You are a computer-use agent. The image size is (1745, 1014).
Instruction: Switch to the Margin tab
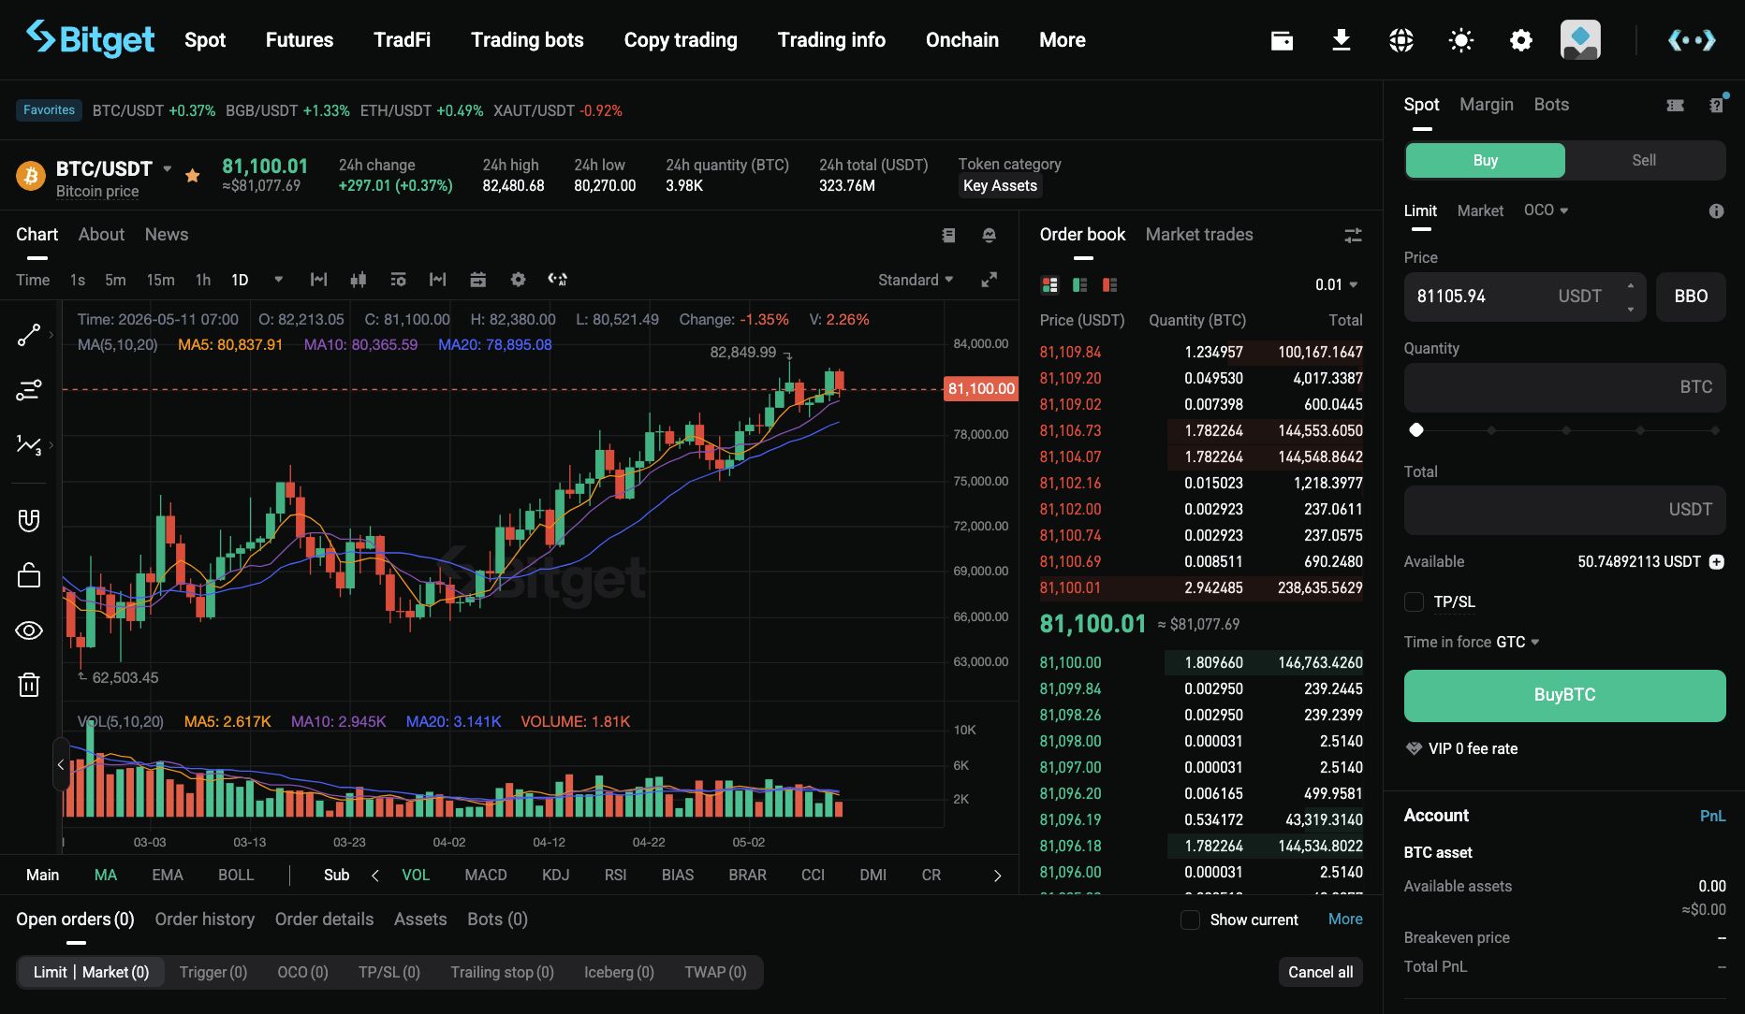[x=1487, y=105]
